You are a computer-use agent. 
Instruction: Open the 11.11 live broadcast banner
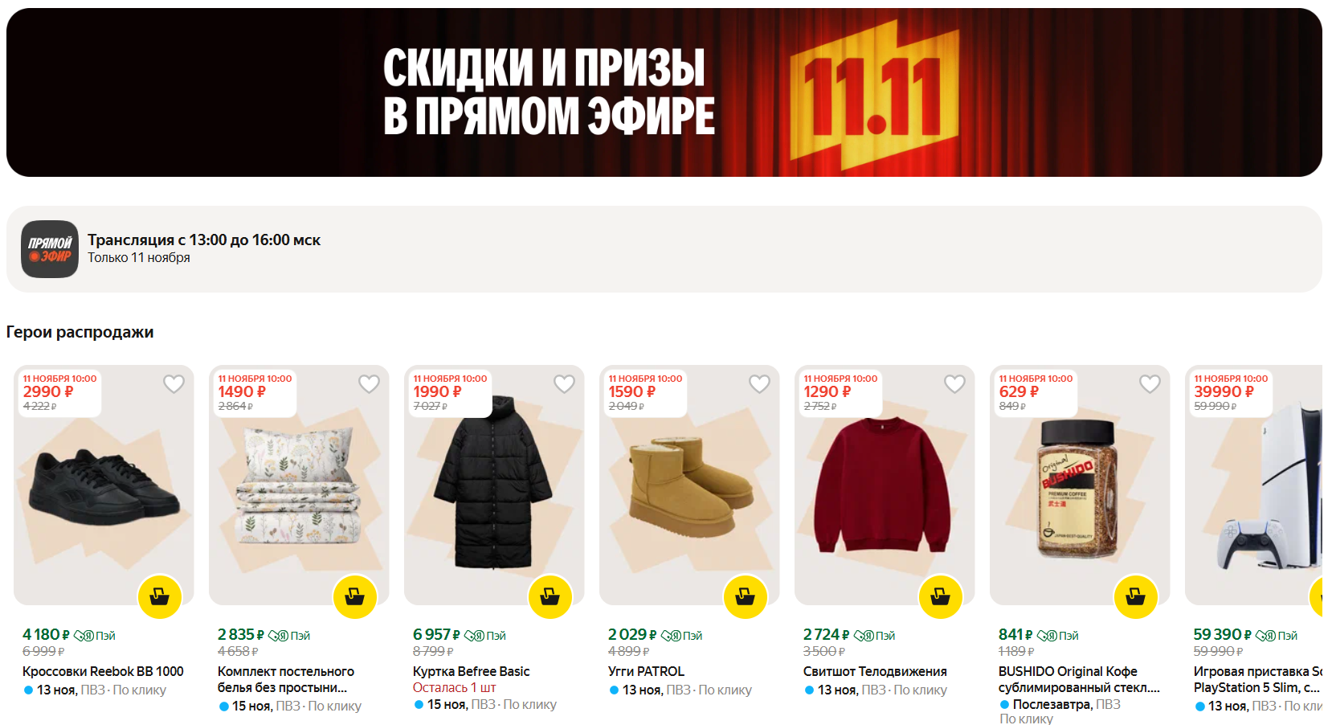coord(664,92)
